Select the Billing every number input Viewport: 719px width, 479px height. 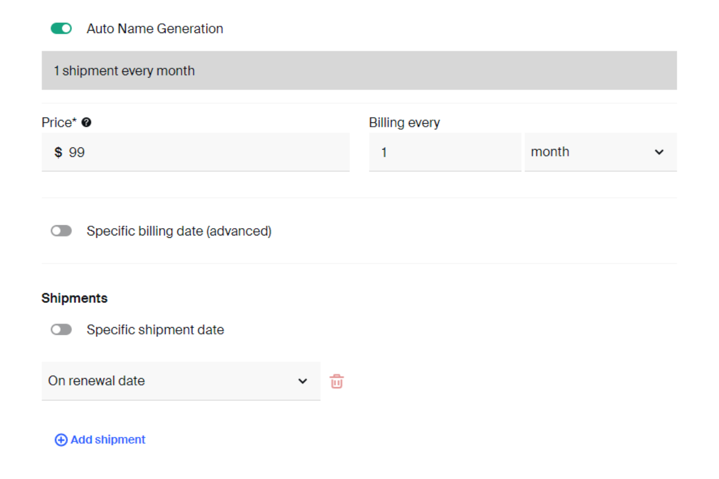tap(445, 152)
